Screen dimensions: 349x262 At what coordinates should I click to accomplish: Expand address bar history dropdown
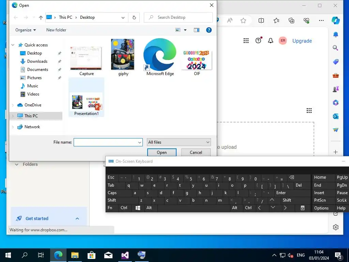click(x=123, y=18)
